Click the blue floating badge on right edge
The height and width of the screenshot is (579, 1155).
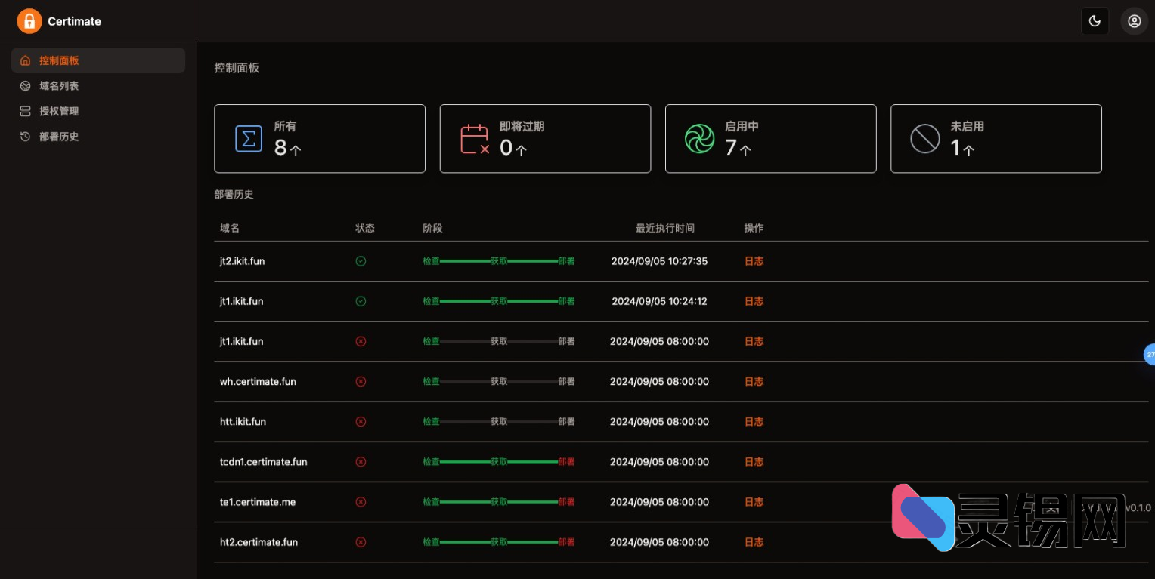coord(1150,354)
